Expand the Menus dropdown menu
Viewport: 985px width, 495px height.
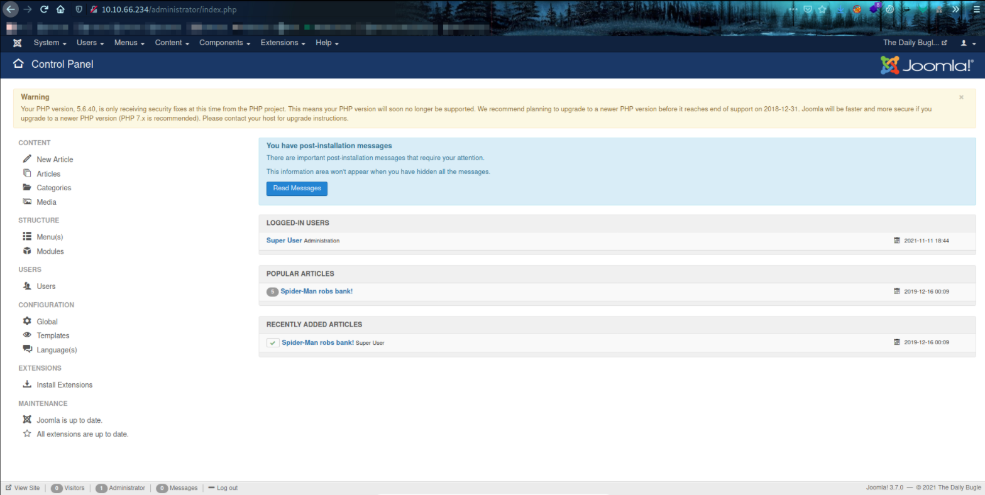pyautogui.click(x=129, y=43)
